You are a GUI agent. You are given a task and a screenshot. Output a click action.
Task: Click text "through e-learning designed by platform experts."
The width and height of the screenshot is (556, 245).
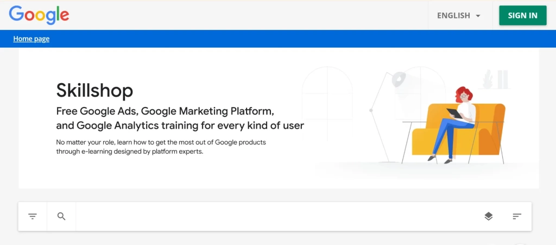coord(129,152)
